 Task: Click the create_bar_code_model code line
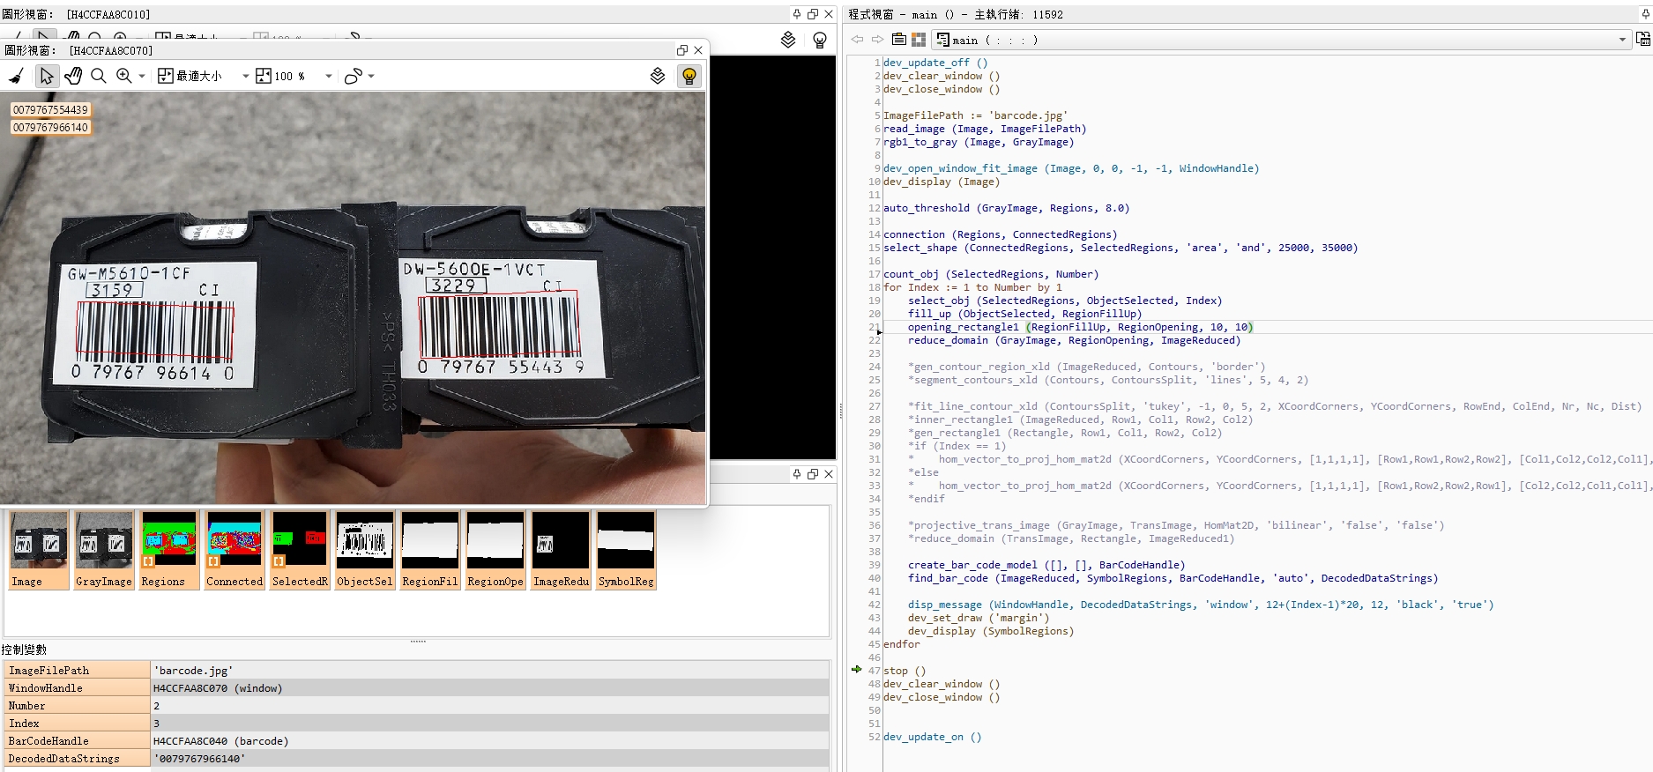1046,565
